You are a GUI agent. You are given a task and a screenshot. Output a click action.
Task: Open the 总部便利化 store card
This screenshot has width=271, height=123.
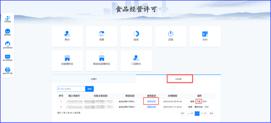tap(67, 61)
